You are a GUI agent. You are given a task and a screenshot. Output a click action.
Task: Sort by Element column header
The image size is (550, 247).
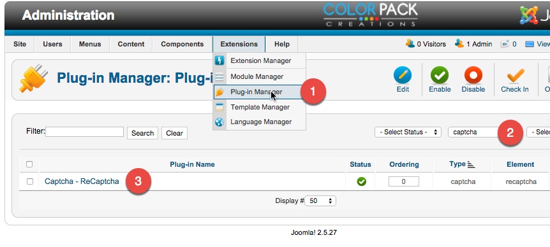tap(520, 164)
